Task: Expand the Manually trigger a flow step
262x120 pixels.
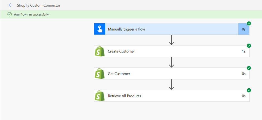Action: point(171,29)
